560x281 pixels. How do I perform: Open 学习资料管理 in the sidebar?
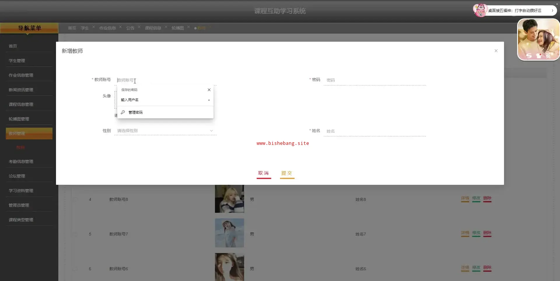tap(29, 191)
